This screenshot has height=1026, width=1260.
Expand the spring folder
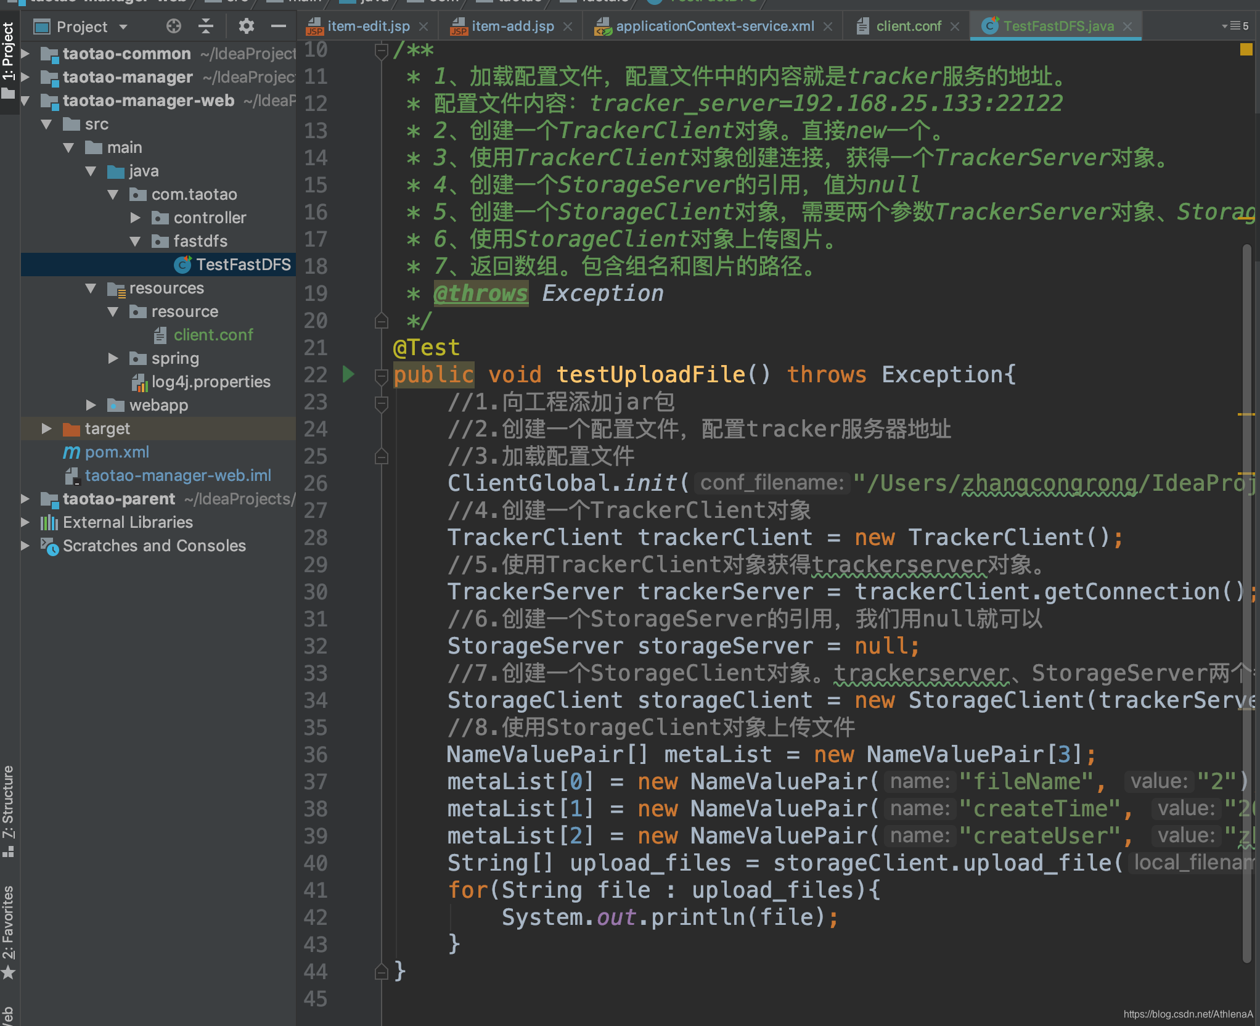point(113,358)
